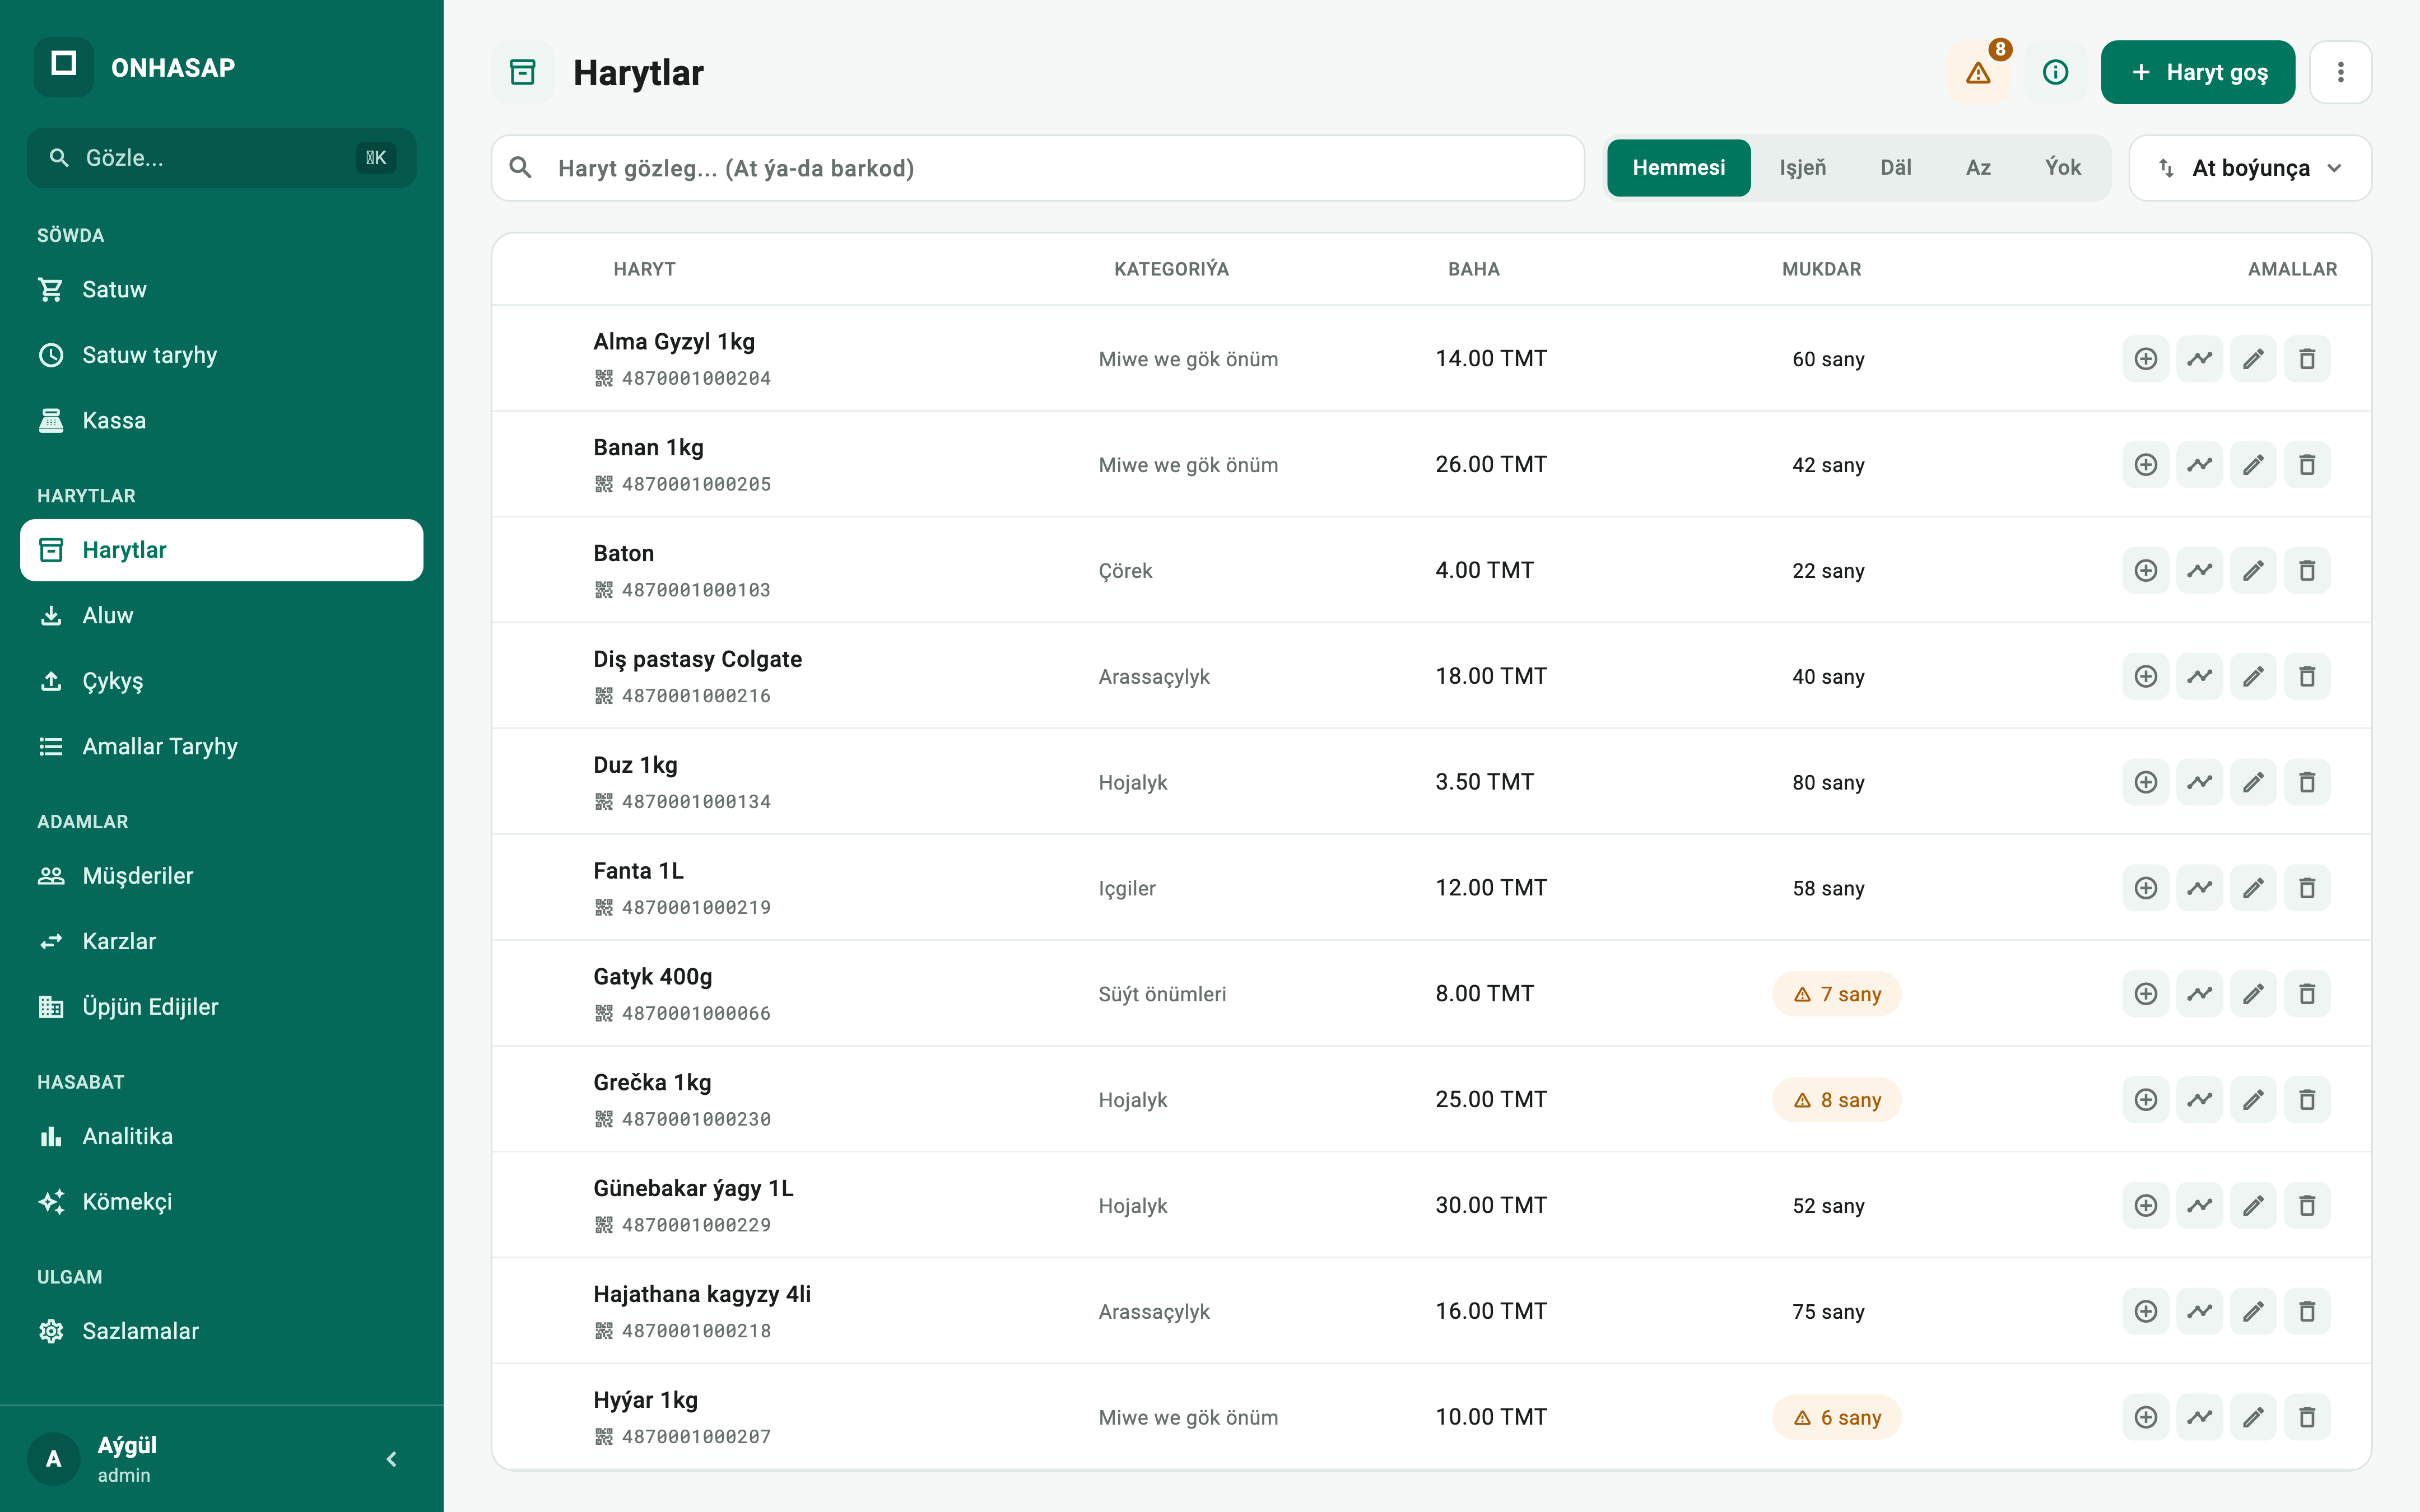Open the three-dot more options menu
The width and height of the screenshot is (2420, 1512).
2340,72
